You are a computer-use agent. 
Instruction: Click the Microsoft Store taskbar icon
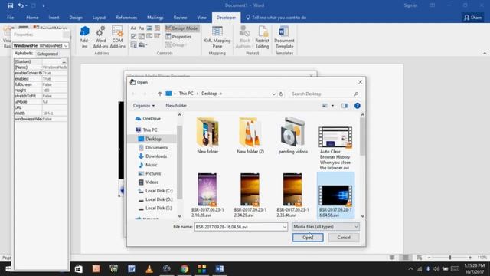coord(78,269)
